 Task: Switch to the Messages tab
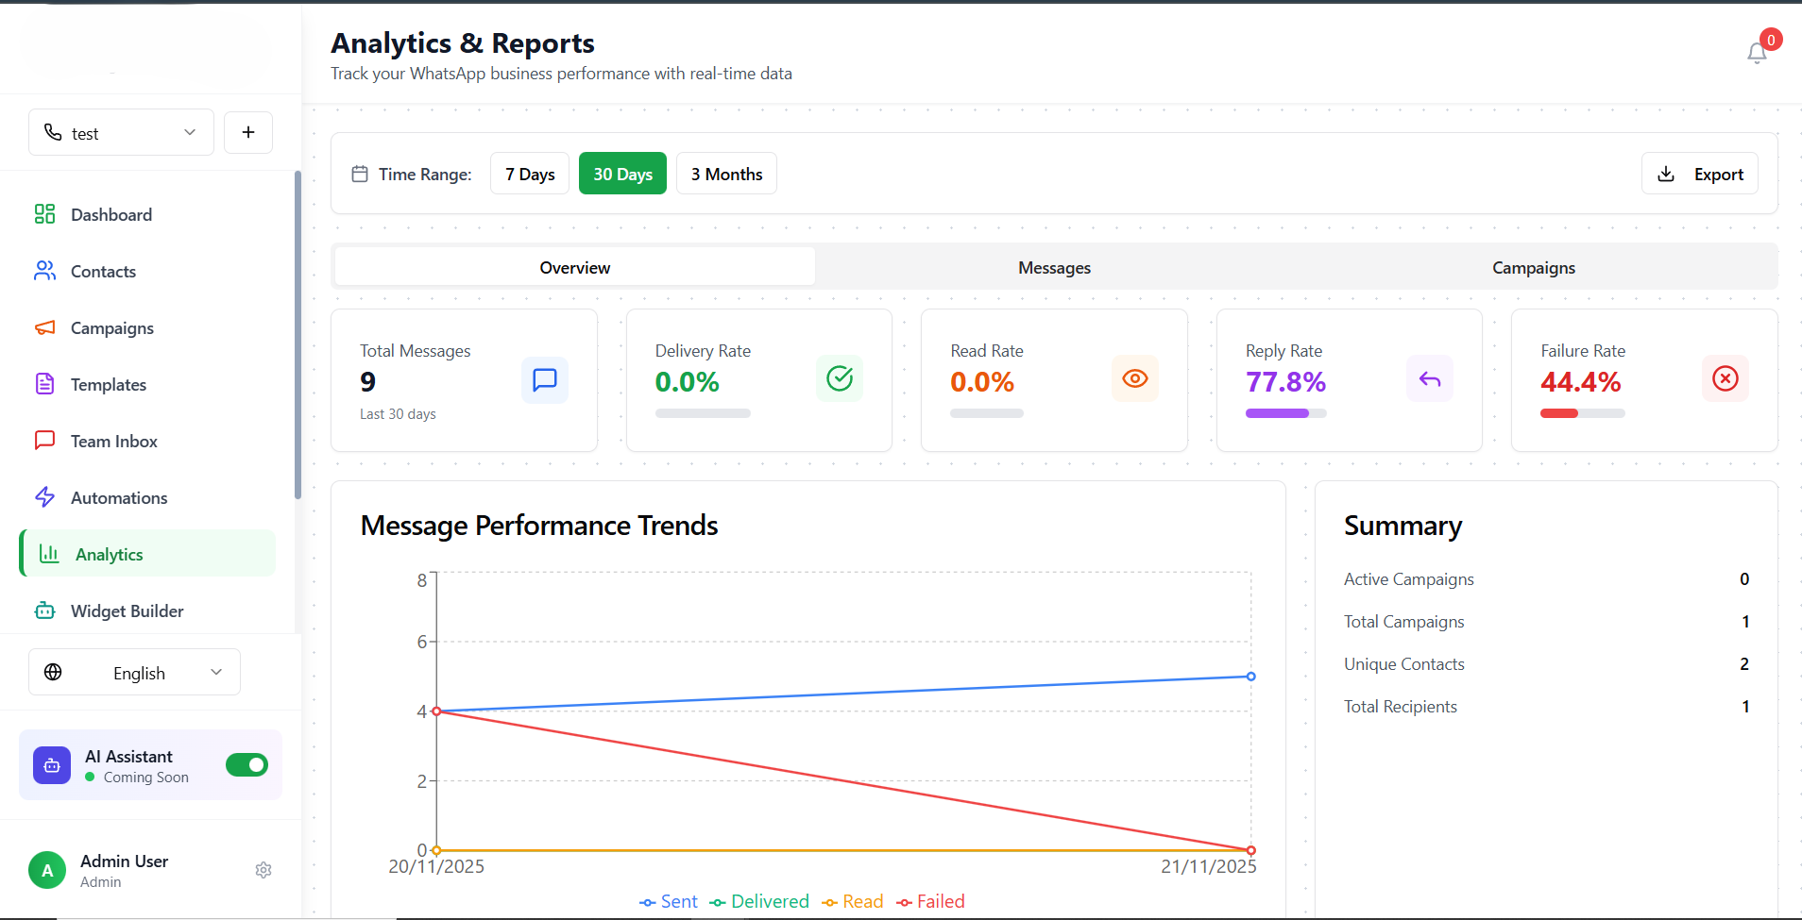1054,267
